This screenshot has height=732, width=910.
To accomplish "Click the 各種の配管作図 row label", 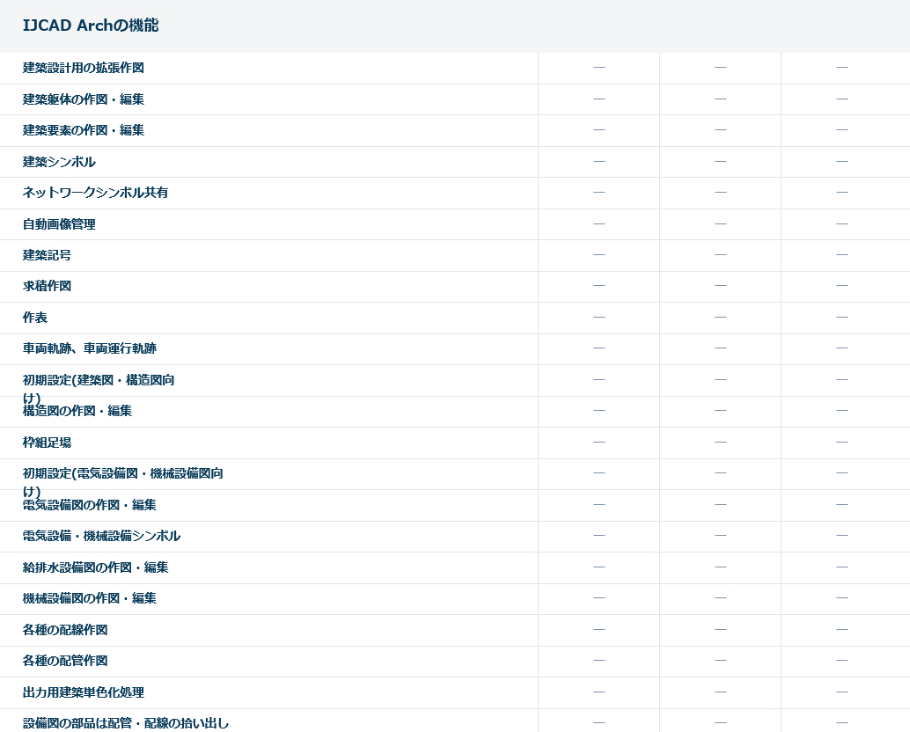I will 65,661.
